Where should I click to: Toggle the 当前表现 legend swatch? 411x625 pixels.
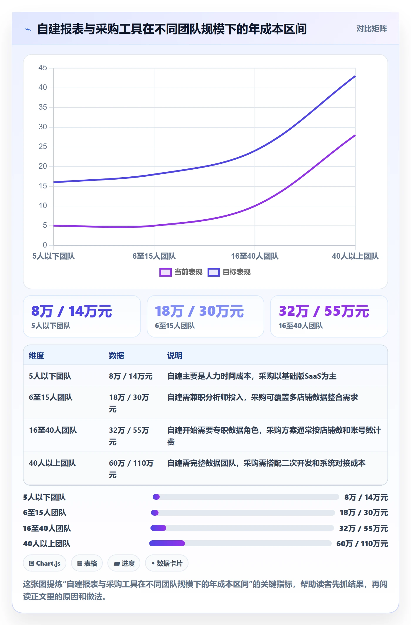tap(165, 272)
